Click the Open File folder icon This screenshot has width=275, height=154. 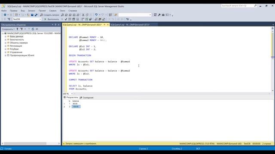click(28, 15)
